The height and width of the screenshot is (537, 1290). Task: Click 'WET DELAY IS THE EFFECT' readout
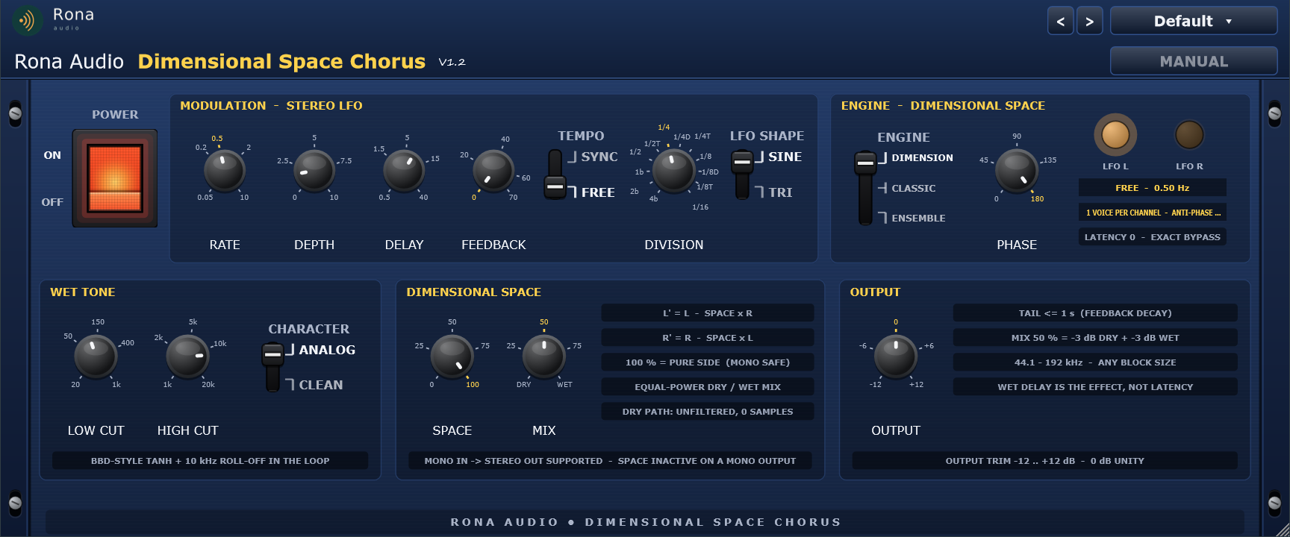coord(1095,387)
